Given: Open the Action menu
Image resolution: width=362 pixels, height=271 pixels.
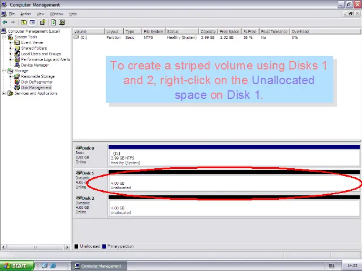Looking at the screenshot, I should [x=25, y=14].
